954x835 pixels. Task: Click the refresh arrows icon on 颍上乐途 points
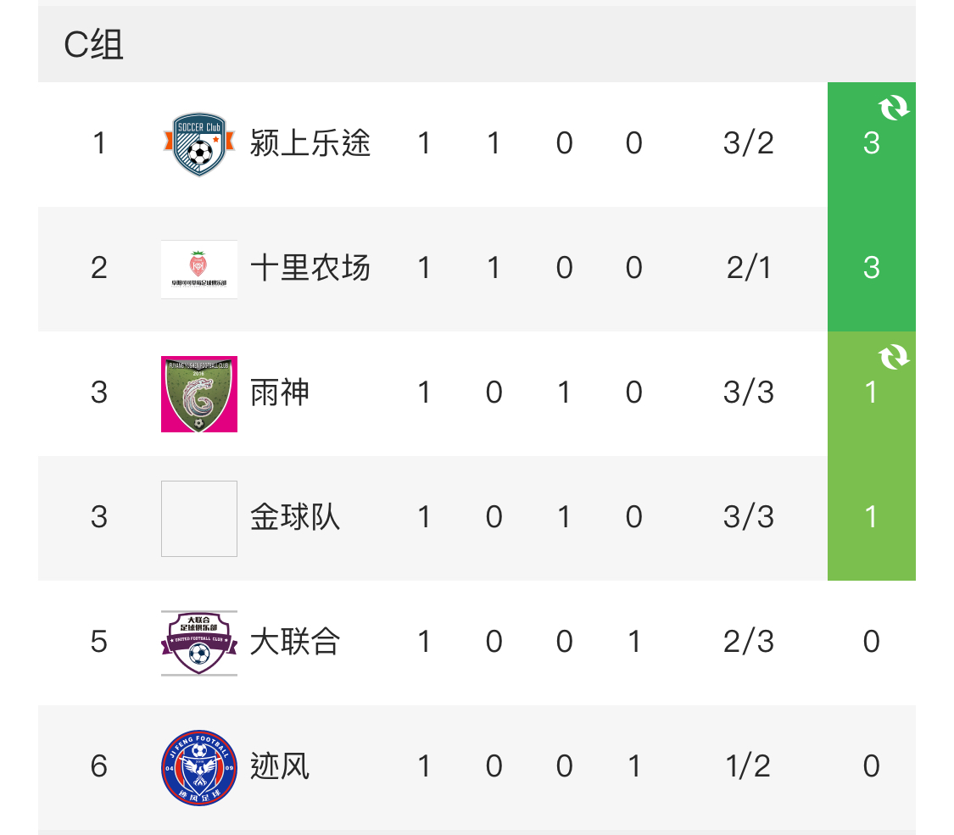coord(893,108)
